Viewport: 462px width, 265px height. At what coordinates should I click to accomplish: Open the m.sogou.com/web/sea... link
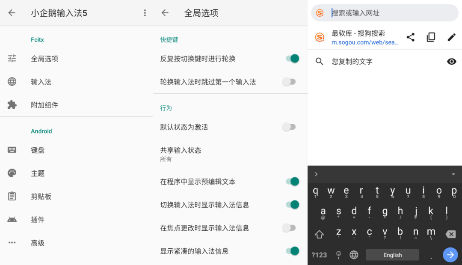pyautogui.click(x=365, y=42)
